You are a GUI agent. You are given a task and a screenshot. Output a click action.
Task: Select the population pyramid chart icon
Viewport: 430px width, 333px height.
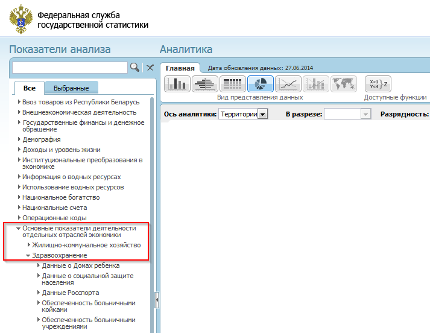point(205,84)
